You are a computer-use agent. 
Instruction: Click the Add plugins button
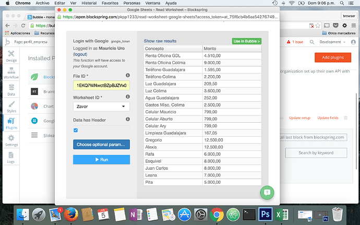tap(333, 57)
